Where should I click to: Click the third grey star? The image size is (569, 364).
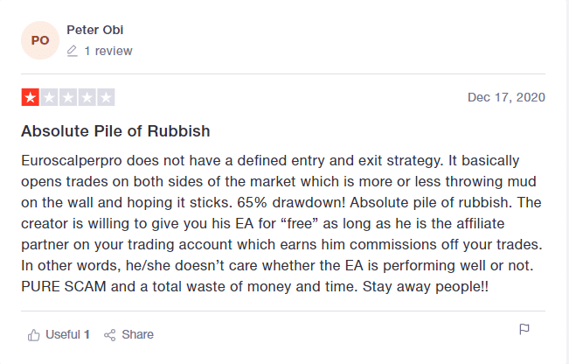click(68, 97)
